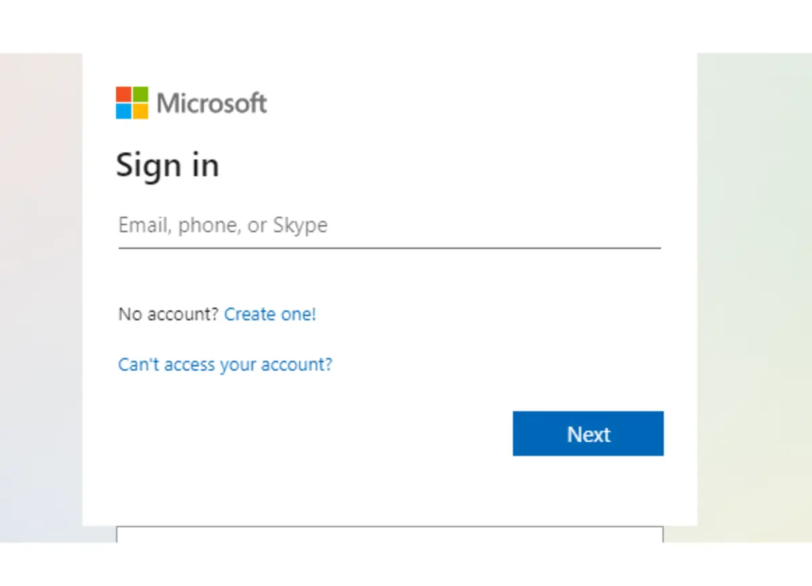This screenshot has width=812, height=586.
Task: Click the blue square in the Microsoft logo
Action: tap(123, 111)
